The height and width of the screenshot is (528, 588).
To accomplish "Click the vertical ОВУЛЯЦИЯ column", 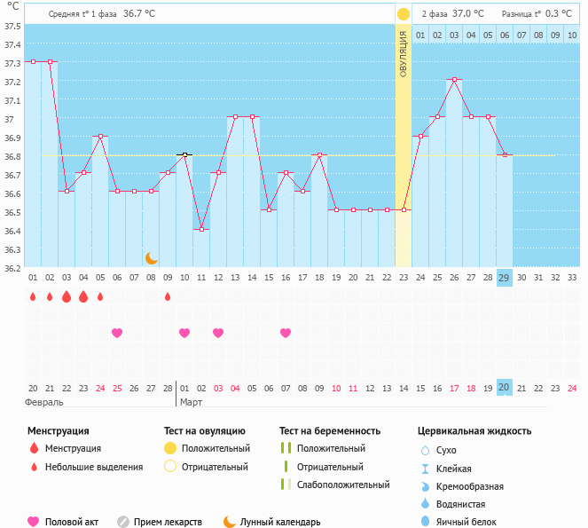I will click(404, 142).
